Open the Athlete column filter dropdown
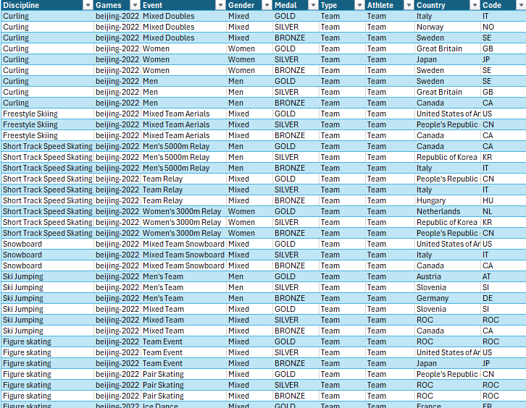The image size is (526, 408). [409, 5]
